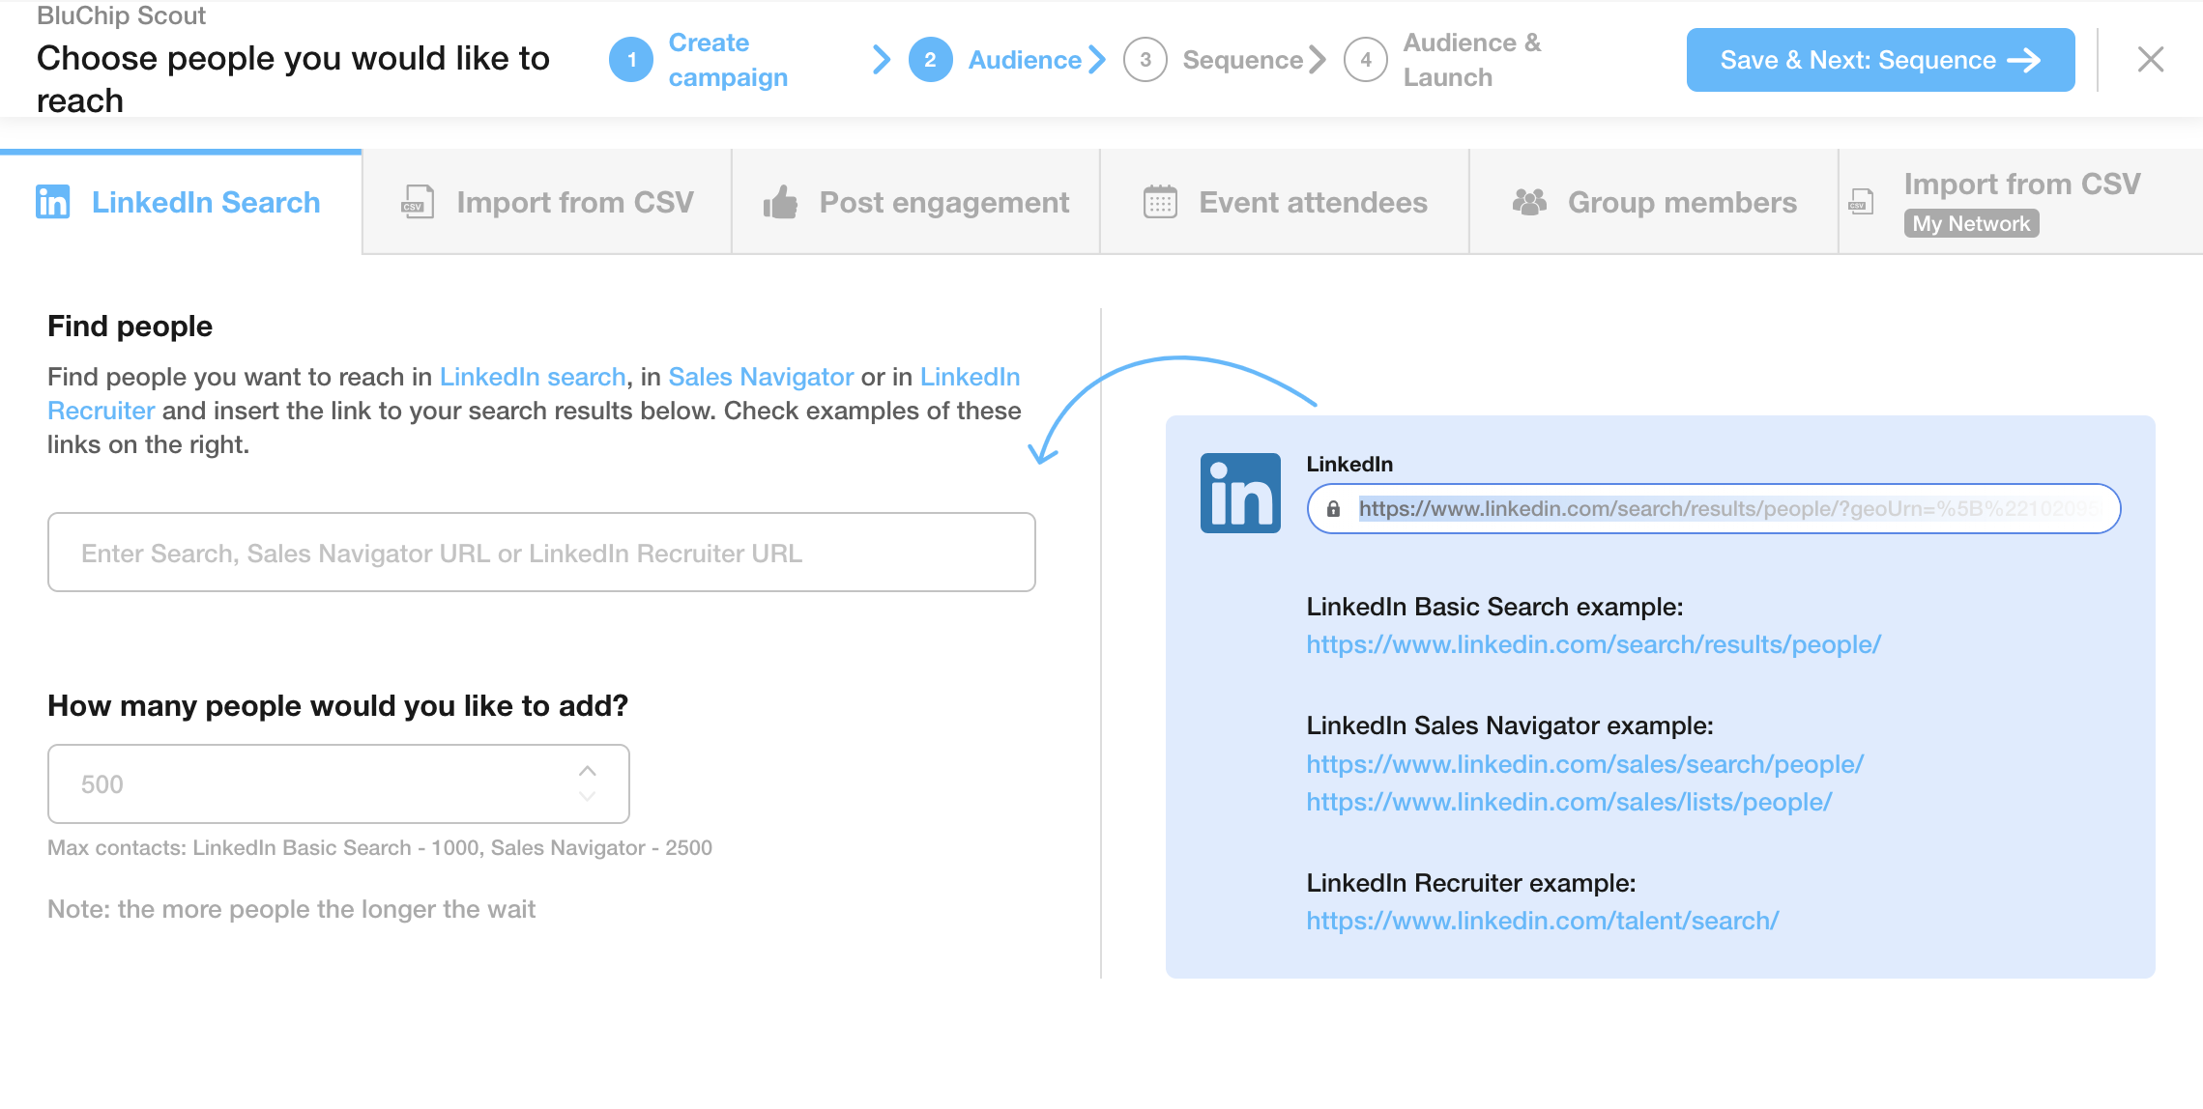Click the CSV file icon in Import tab

pyautogui.click(x=418, y=202)
